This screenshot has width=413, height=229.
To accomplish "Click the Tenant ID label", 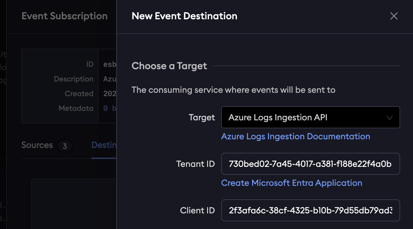I will point(195,164).
